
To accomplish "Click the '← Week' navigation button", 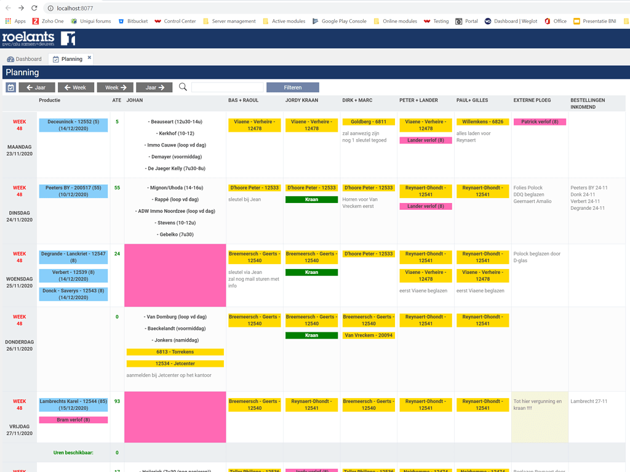I will point(75,87).
